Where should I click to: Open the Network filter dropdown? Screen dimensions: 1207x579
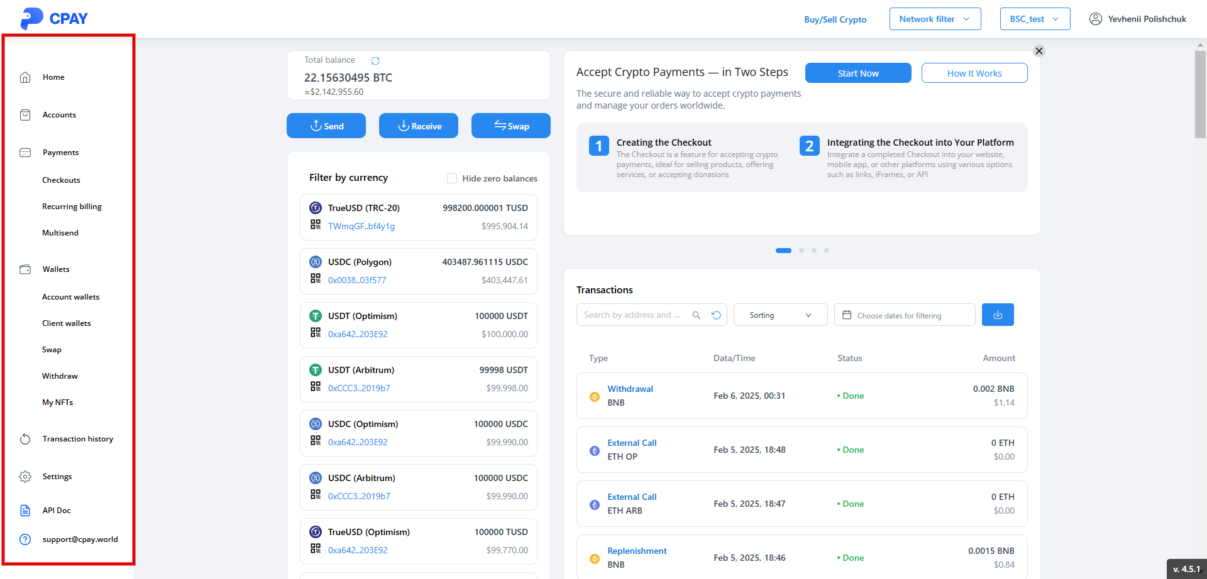pos(935,19)
